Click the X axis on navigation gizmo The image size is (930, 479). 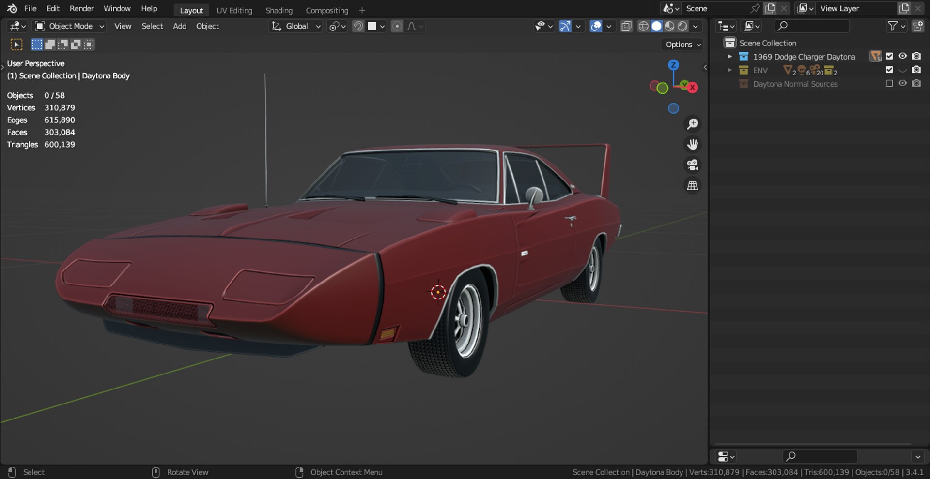pyautogui.click(x=693, y=88)
